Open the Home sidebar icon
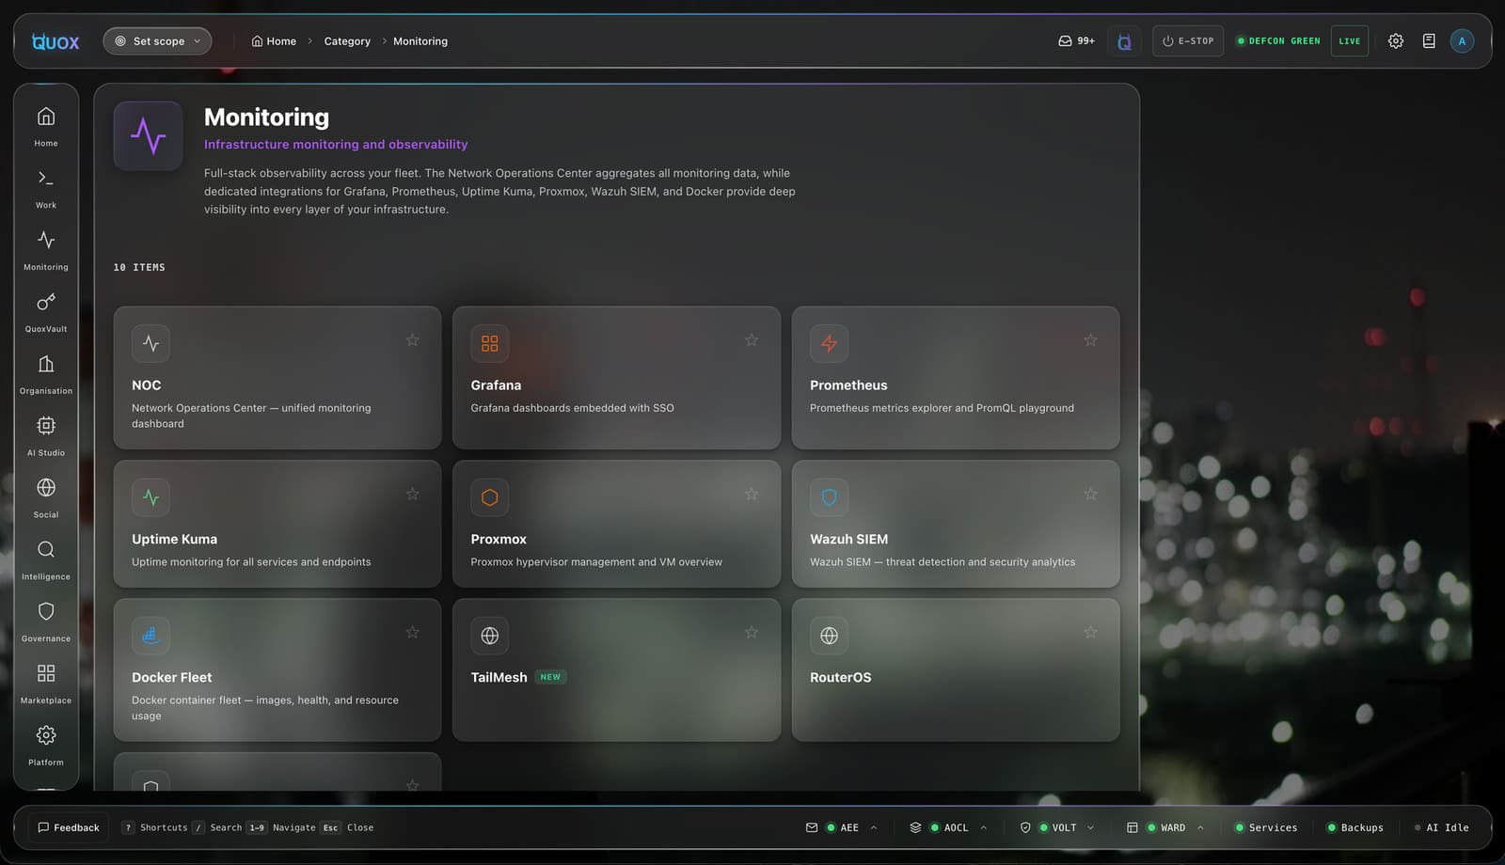 tap(46, 117)
